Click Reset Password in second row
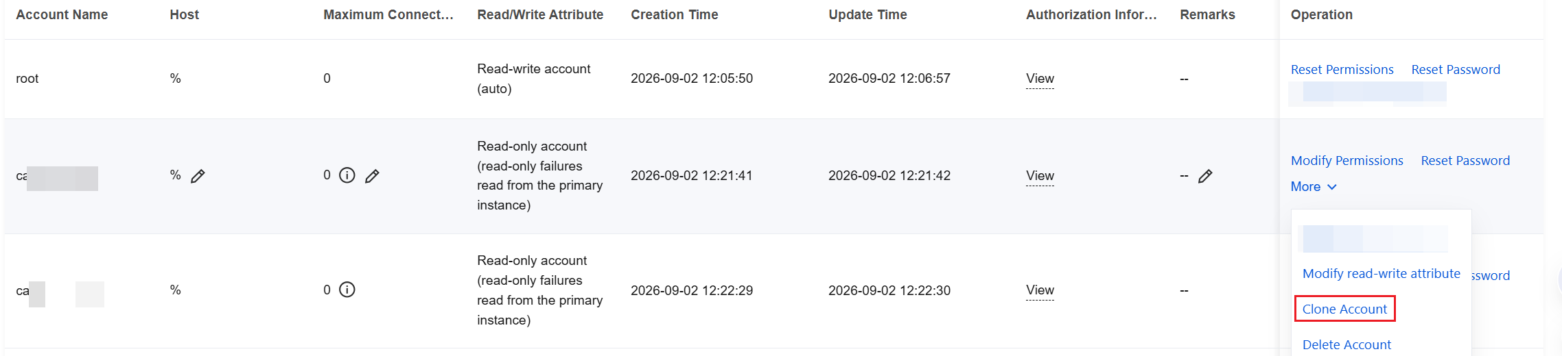 pyautogui.click(x=1465, y=160)
